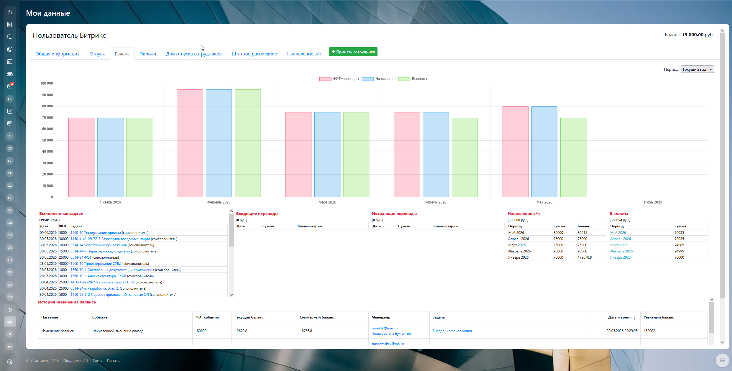Open the Март 2026 payout link
732x371 pixels.
[x=619, y=245]
